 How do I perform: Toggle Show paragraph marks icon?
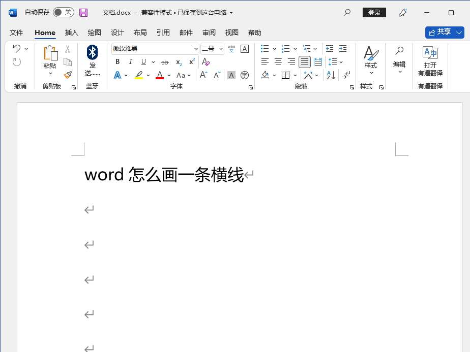point(345,75)
